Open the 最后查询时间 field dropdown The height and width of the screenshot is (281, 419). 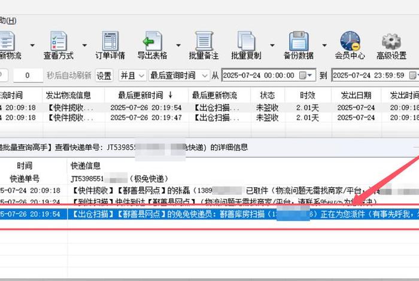[x=179, y=75]
